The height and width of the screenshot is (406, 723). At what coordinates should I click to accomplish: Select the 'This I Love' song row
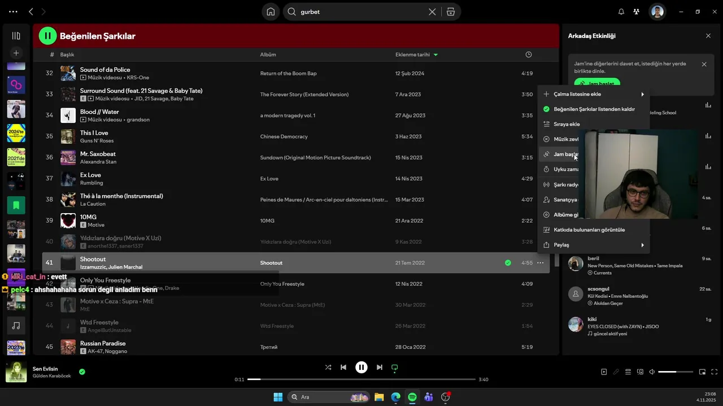point(296,136)
